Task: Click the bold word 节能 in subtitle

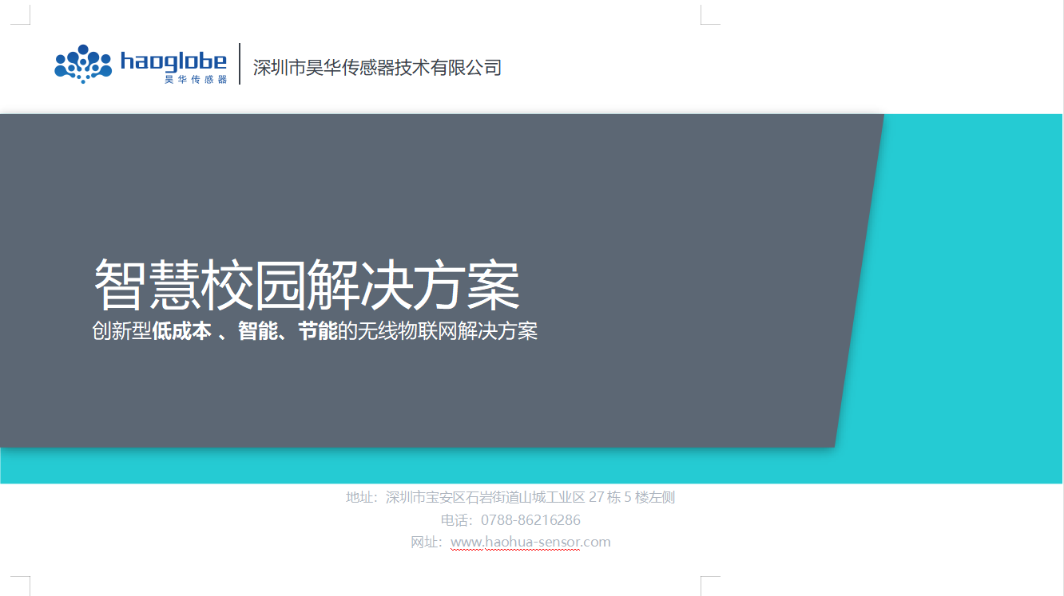Action: pos(317,331)
